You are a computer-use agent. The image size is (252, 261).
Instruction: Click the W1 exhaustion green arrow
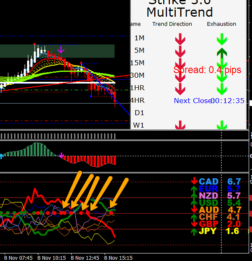point(222,125)
